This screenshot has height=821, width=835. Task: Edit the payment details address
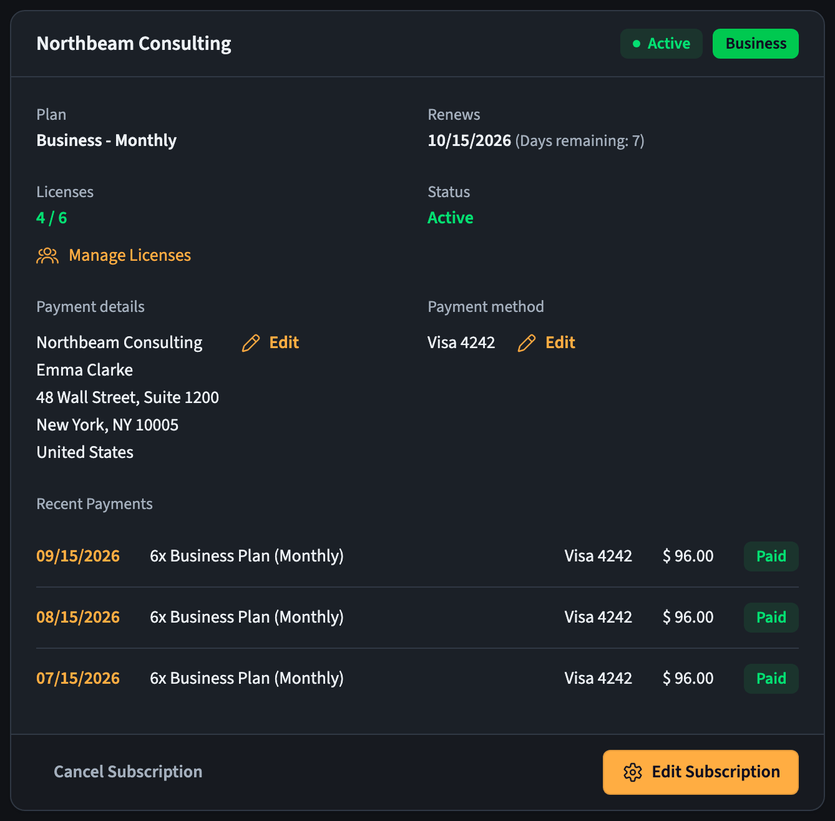pos(270,342)
